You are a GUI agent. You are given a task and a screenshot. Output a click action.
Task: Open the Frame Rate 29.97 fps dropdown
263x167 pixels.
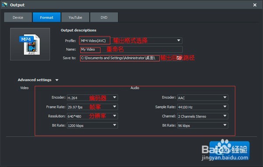[92, 107]
